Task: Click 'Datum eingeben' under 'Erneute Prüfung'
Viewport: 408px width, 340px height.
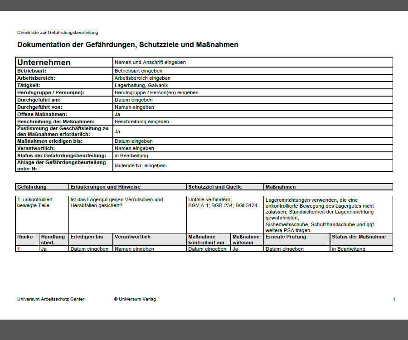Action: tap(284, 249)
